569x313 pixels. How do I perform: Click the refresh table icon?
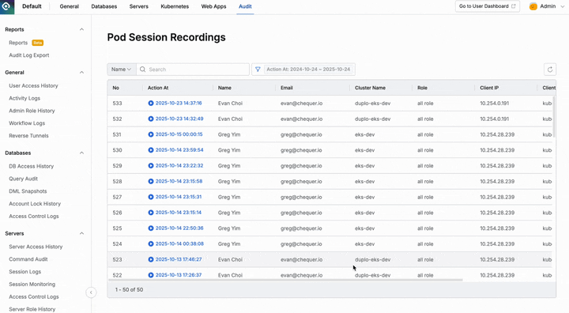pos(550,70)
